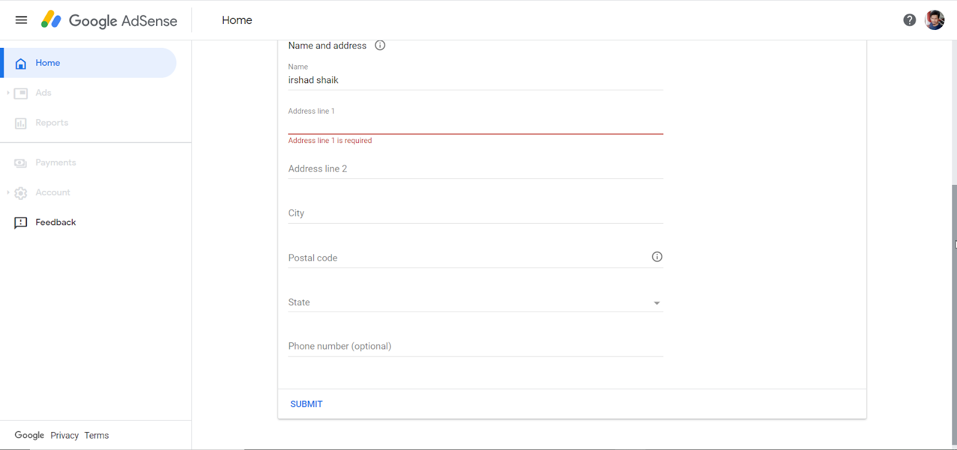Open the Privacy link

[65, 436]
